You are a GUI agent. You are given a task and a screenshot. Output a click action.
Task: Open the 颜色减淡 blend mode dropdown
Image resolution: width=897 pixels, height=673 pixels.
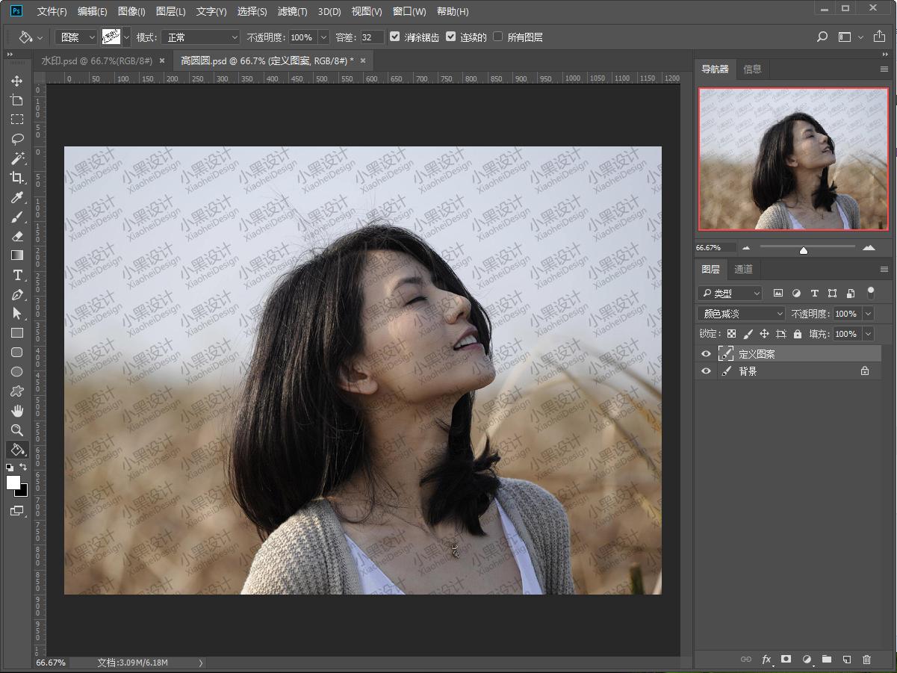[x=741, y=314]
